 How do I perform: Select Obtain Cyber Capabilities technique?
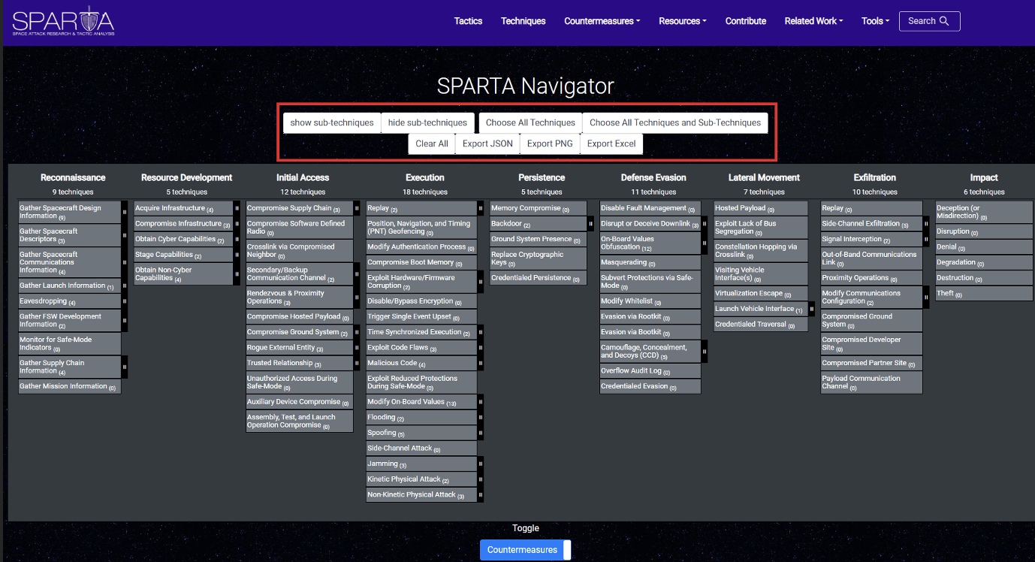(x=184, y=239)
